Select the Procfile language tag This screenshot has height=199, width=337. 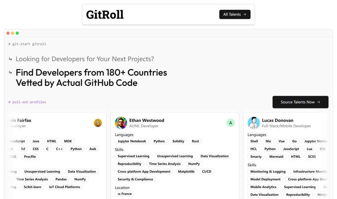[30, 157]
